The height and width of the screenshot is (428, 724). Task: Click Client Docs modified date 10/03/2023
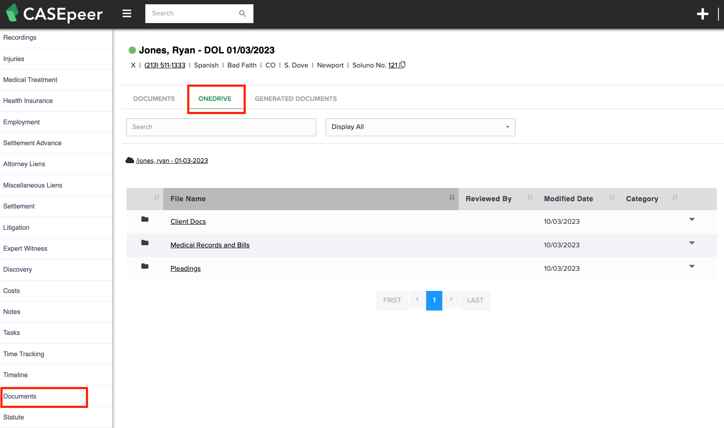tap(562, 222)
